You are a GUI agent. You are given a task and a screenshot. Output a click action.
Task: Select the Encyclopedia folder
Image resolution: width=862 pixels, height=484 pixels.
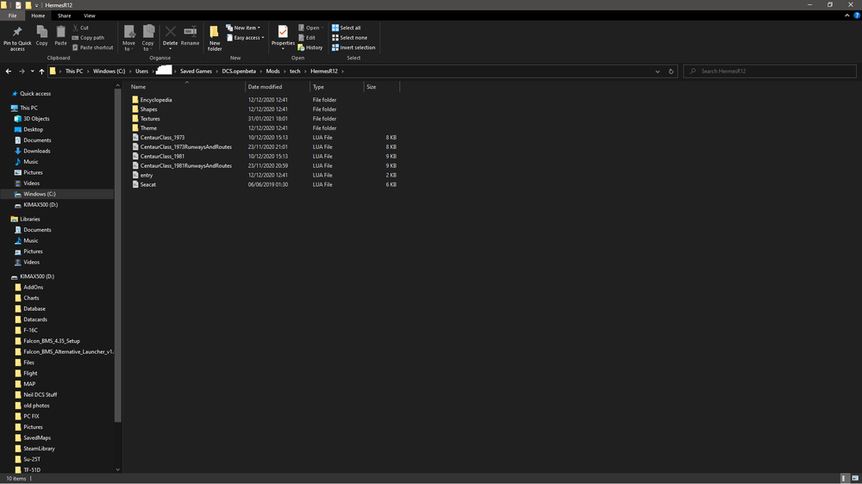click(x=155, y=100)
